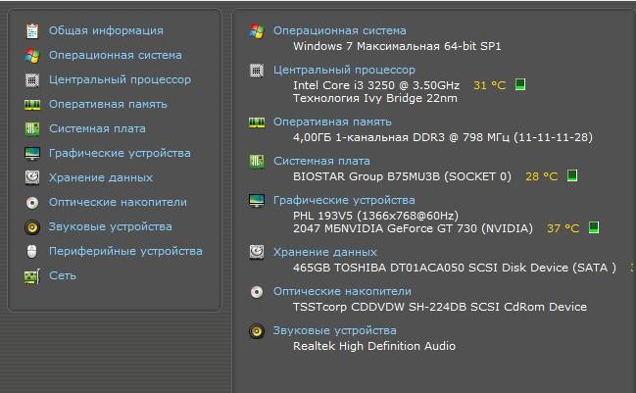Follow Хранение данных heading link in summary
The width and height of the screenshot is (636, 393).
pyautogui.click(x=325, y=252)
